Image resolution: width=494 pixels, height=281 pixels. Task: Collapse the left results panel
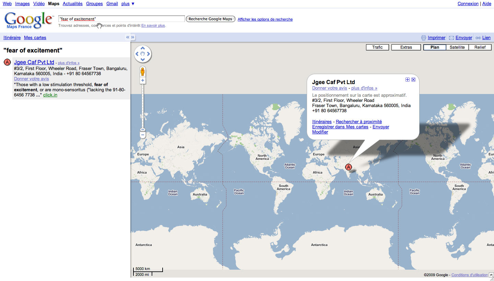click(128, 37)
